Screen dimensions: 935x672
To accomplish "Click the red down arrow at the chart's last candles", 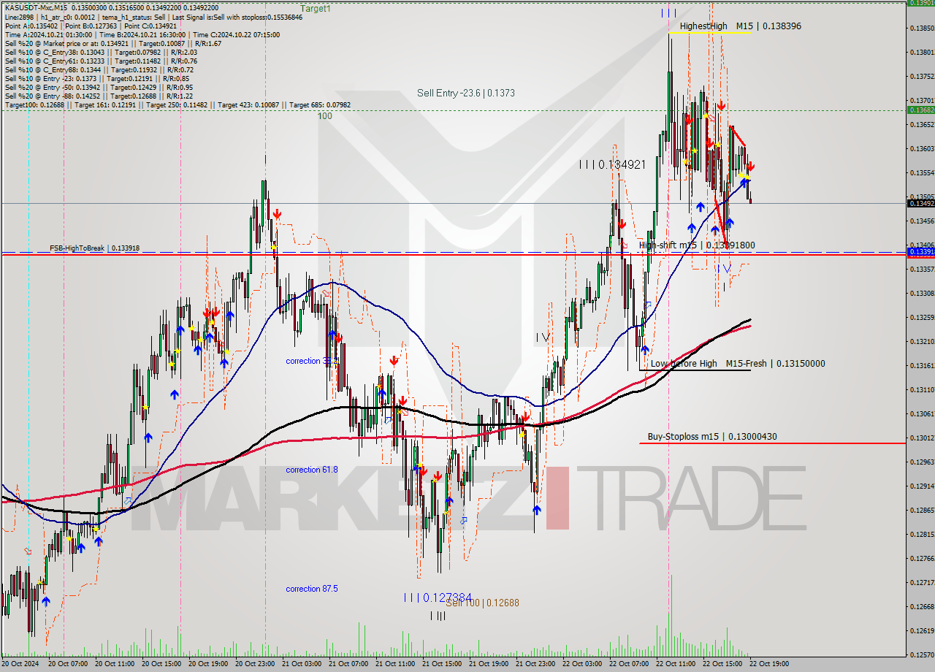I will point(750,167).
